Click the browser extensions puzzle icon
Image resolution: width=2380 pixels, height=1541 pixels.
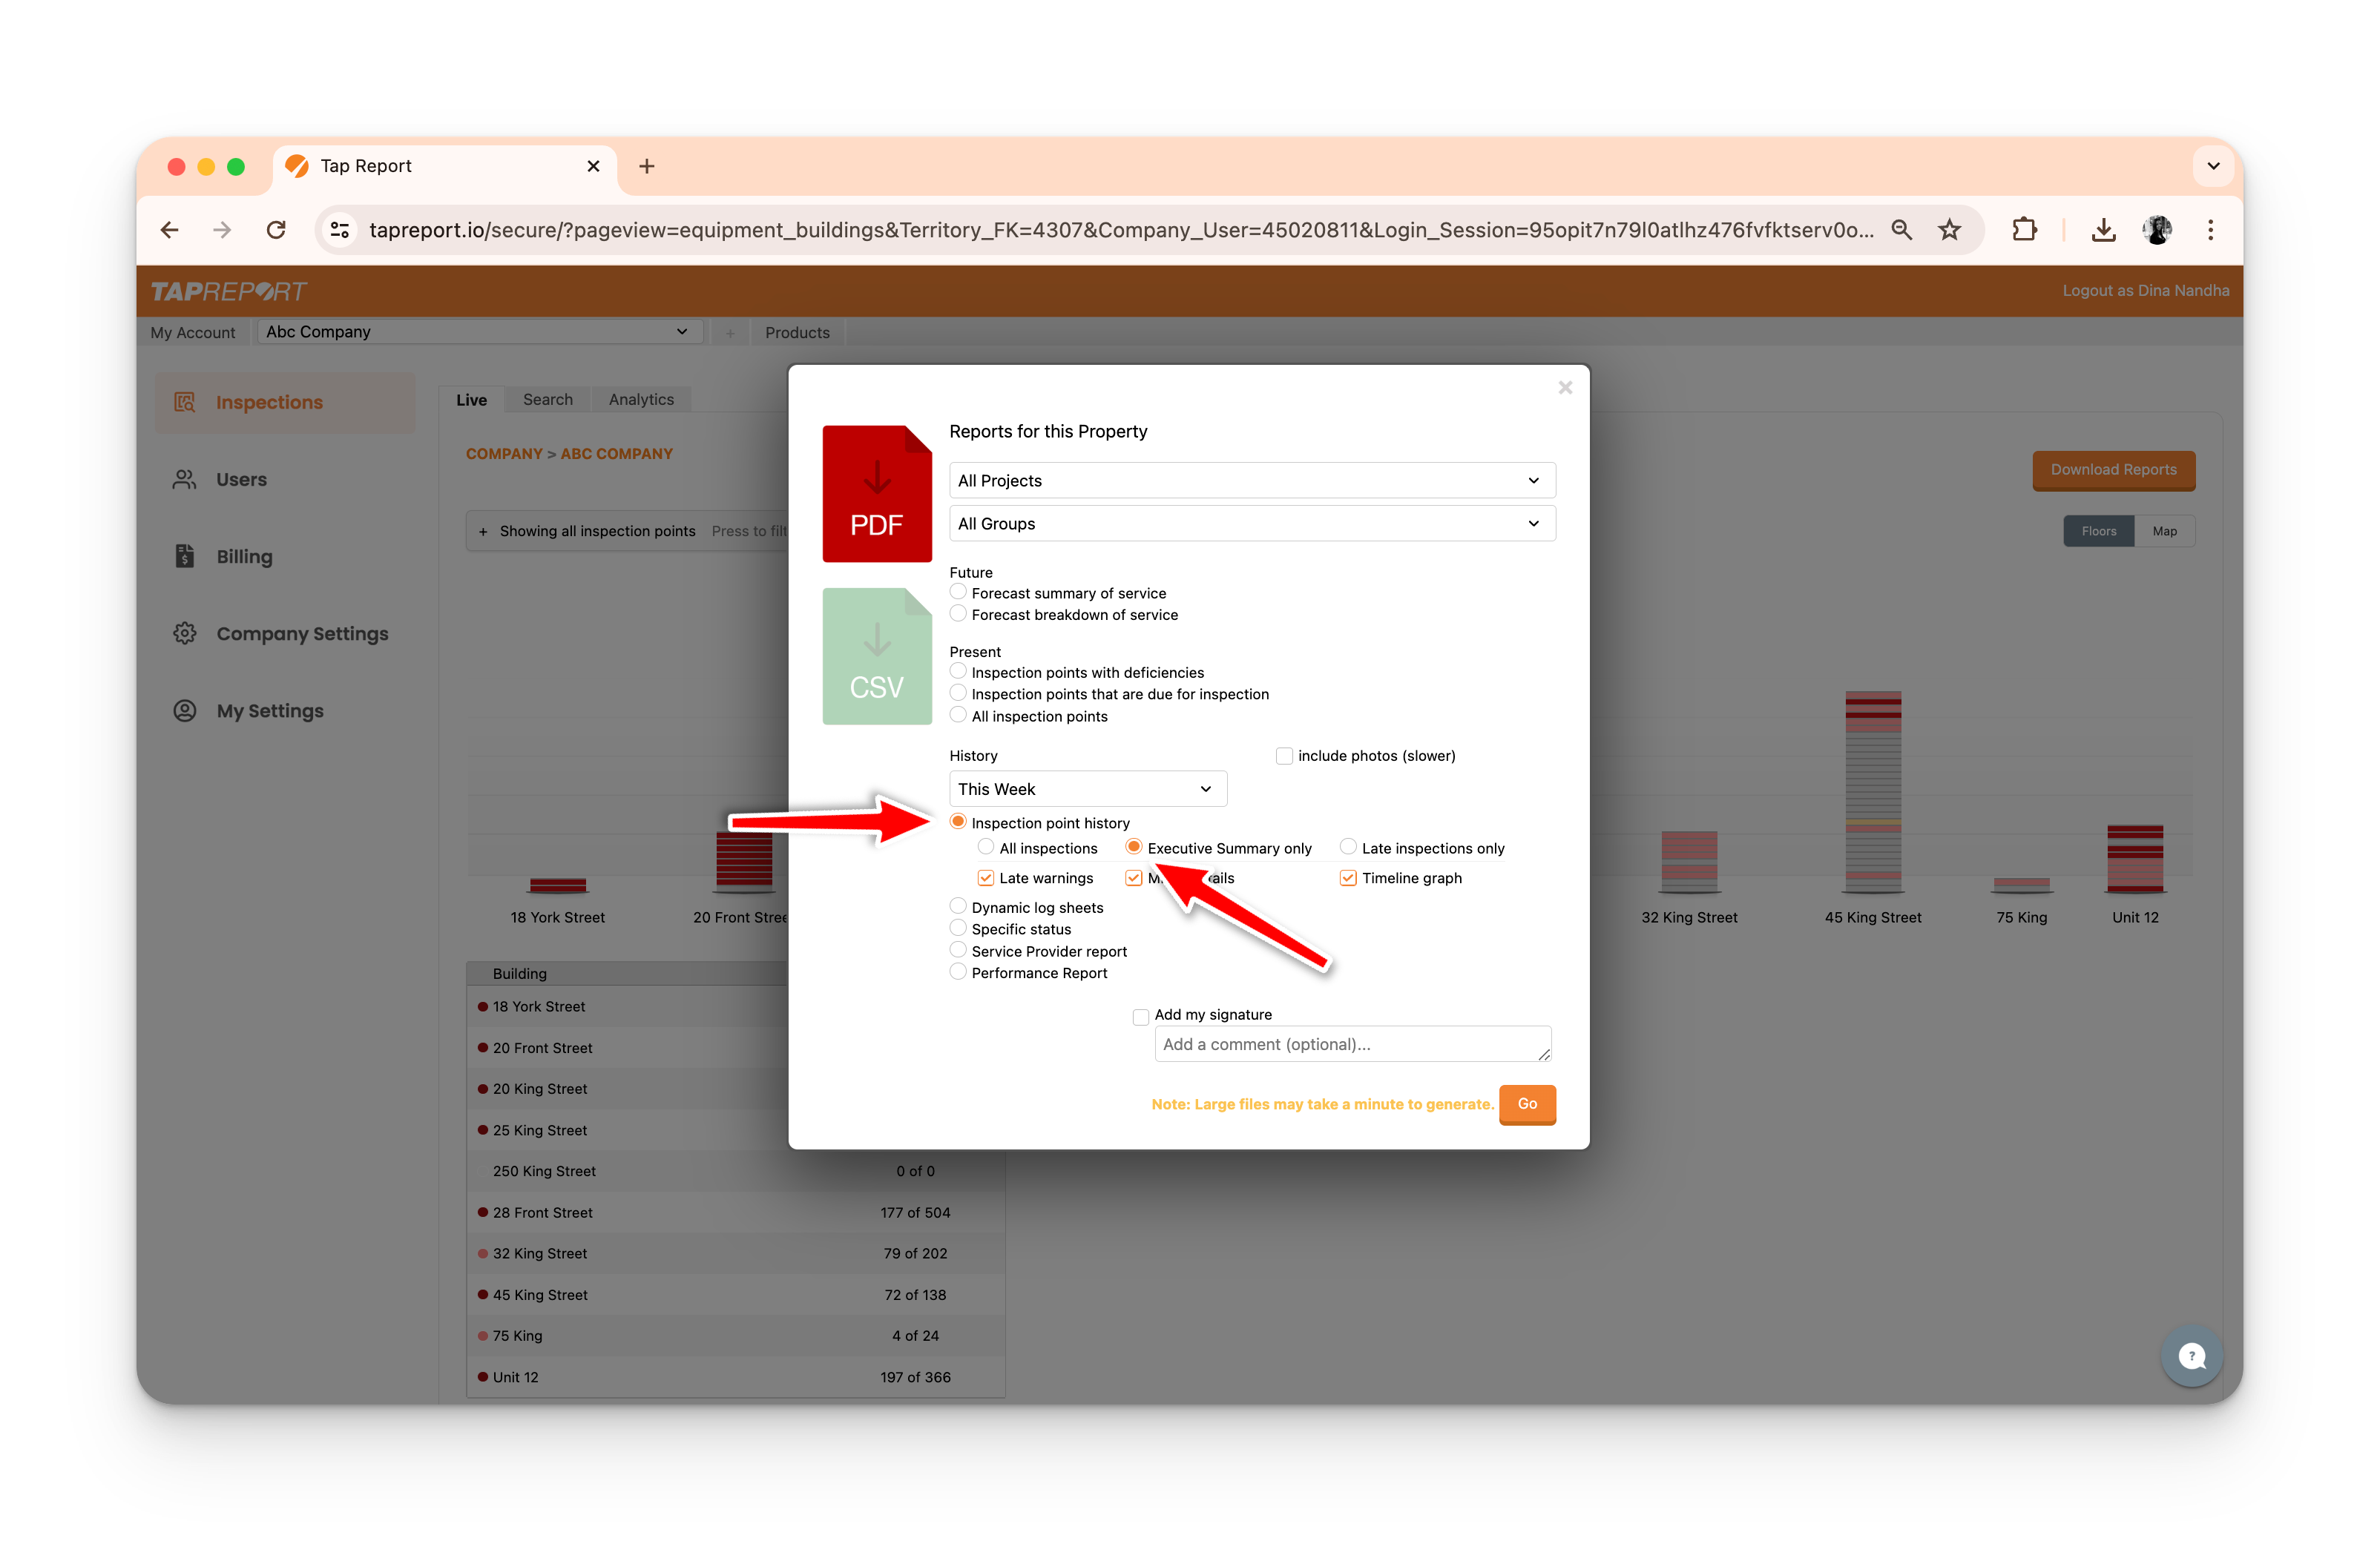tap(2023, 230)
